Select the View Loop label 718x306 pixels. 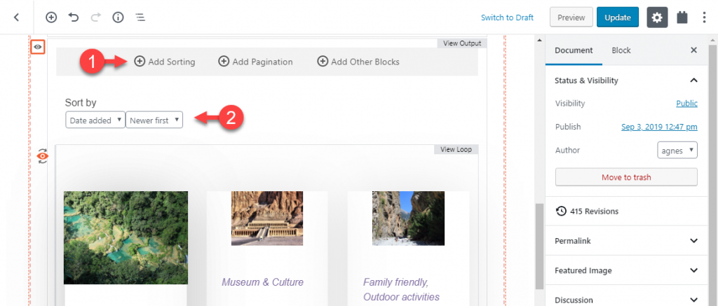tap(456, 150)
